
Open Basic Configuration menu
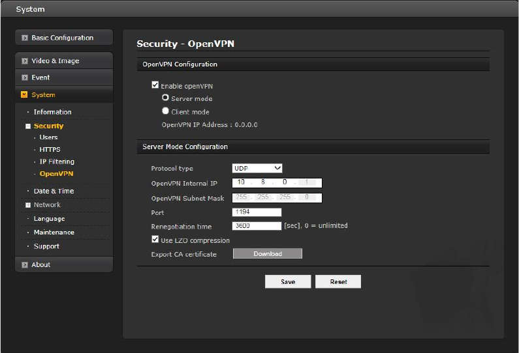click(x=64, y=38)
